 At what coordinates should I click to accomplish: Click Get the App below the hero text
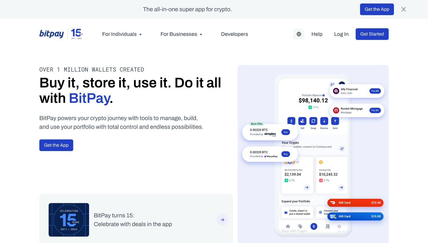(56, 145)
